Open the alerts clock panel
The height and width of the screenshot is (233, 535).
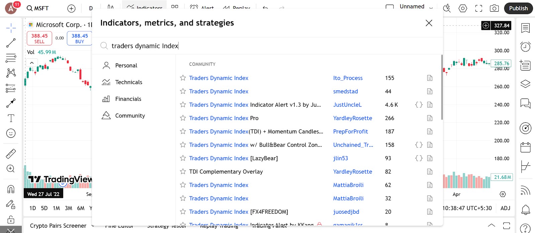(x=525, y=47)
